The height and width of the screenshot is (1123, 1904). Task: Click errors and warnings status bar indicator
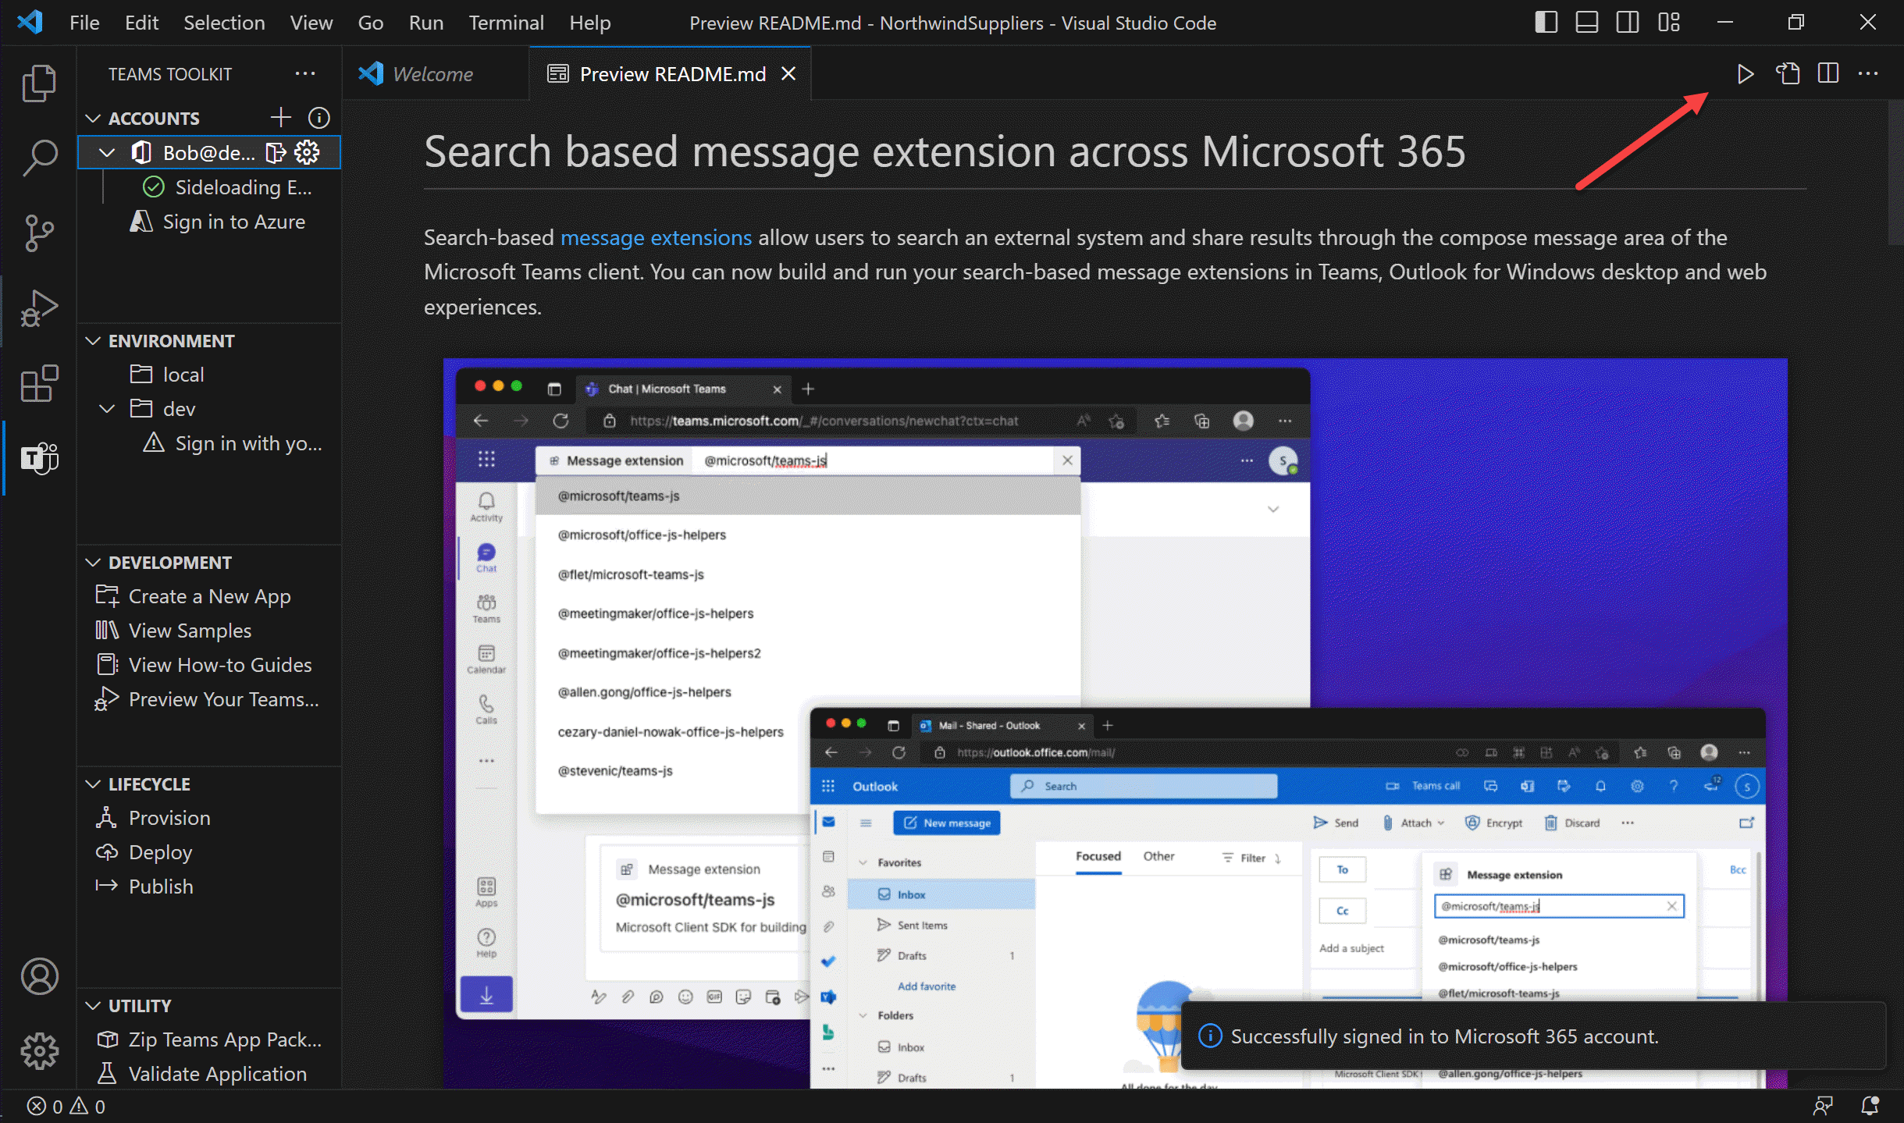pyautogui.click(x=66, y=1107)
